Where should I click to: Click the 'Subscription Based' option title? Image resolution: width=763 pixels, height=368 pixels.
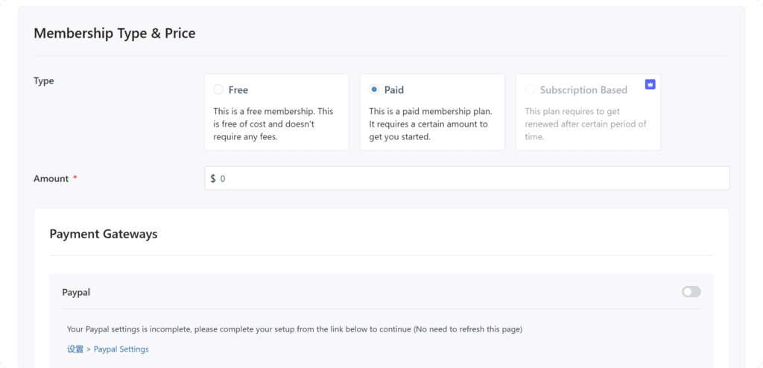583,89
